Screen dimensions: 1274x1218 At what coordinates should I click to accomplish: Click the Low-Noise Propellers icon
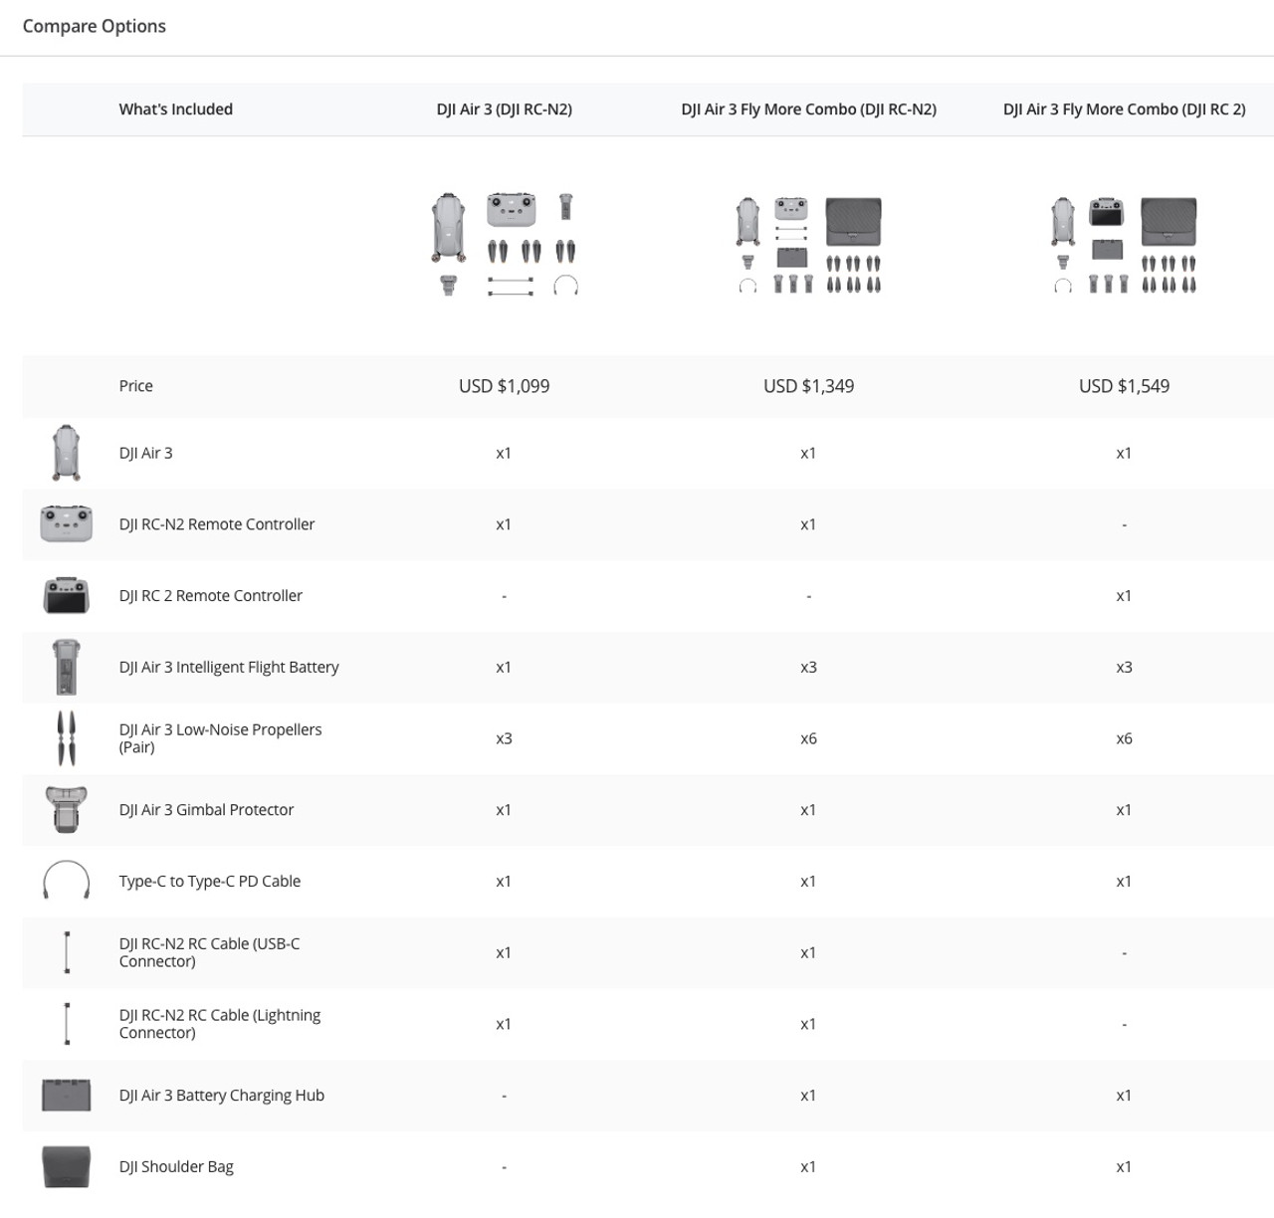(x=67, y=738)
